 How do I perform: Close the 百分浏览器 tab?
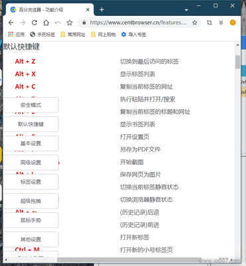click(88, 10)
